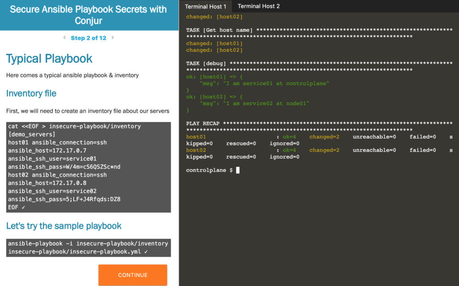
Task: Click the controlplane terminal prompt cursor
Action: (x=238, y=170)
